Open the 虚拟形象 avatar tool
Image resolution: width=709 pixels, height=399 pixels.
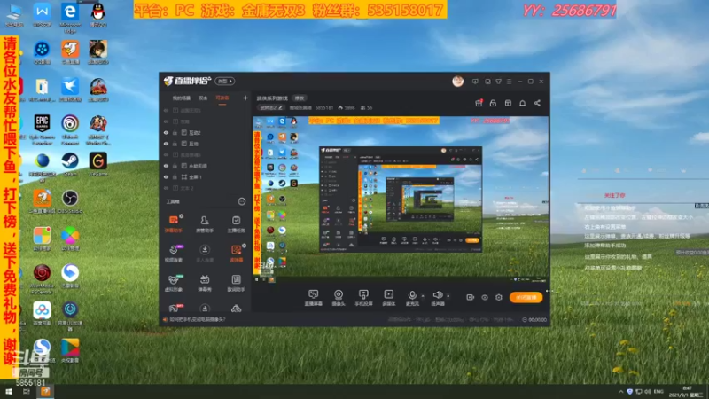pyautogui.click(x=173, y=283)
